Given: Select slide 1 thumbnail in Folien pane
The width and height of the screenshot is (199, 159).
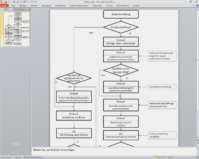Looking at the screenshot, I should 17,29.
